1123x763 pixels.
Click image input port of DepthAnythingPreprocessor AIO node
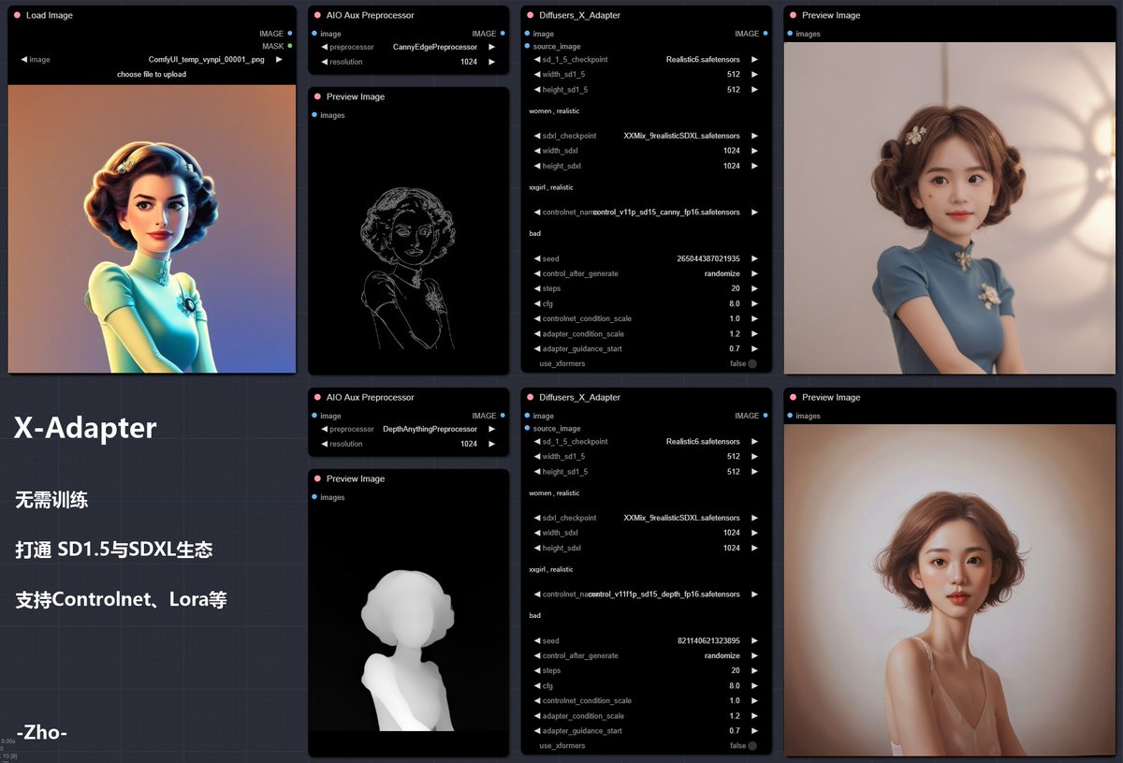(314, 416)
